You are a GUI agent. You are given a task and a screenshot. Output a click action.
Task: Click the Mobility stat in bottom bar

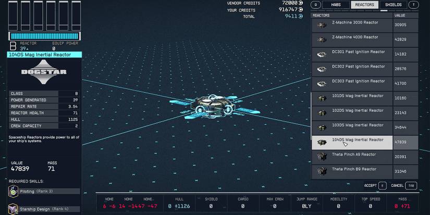(x=339, y=203)
